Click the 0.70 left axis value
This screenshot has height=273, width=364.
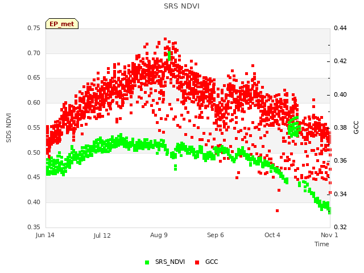[x=34, y=53]
